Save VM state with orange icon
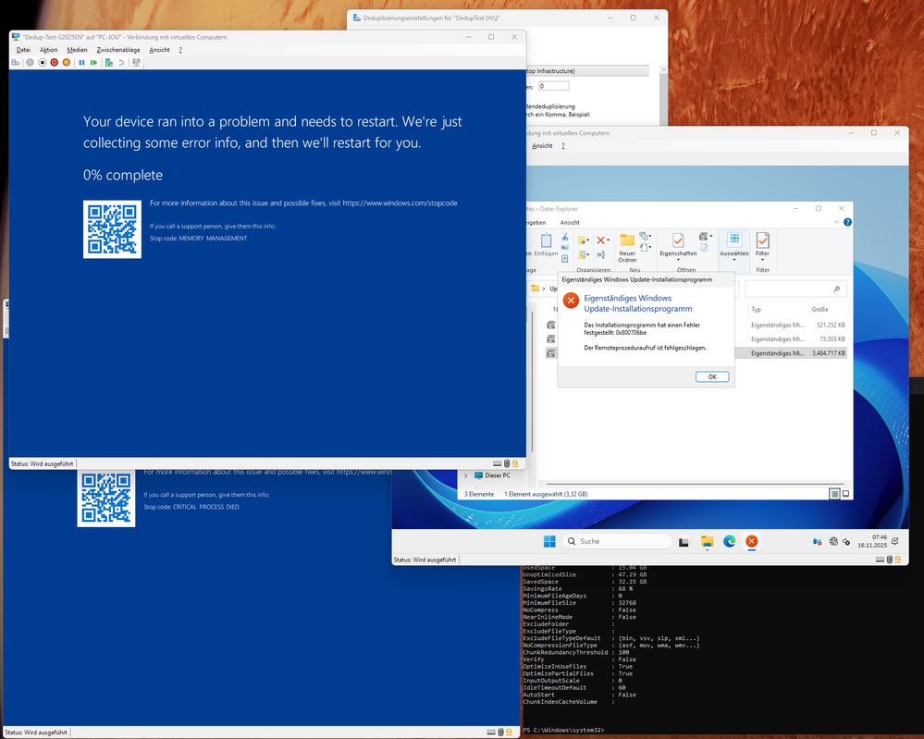The width and height of the screenshot is (924, 739). 66,63
